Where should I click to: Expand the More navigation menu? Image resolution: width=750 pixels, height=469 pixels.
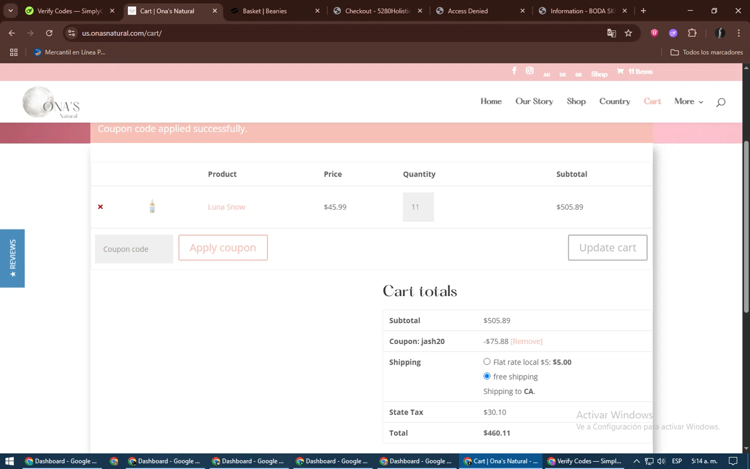pyautogui.click(x=688, y=101)
